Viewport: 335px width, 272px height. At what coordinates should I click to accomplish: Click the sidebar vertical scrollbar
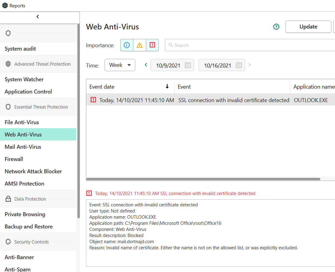pyautogui.click(x=78, y=121)
